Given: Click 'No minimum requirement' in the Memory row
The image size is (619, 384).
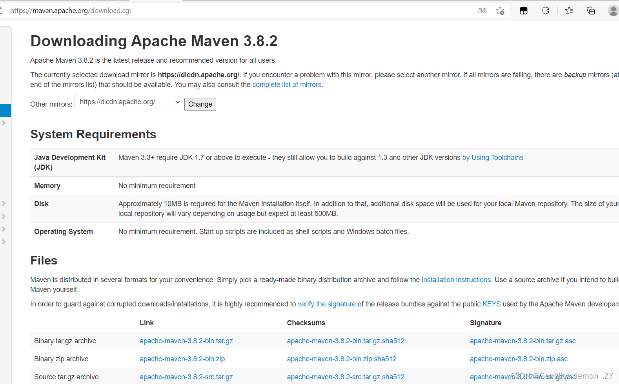Looking at the screenshot, I should click(157, 186).
